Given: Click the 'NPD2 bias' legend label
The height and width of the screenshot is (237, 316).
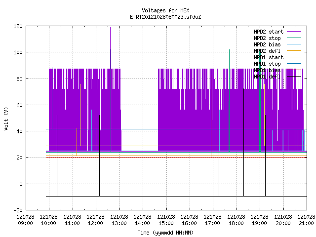Looking at the screenshot, I should pos(267,44).
